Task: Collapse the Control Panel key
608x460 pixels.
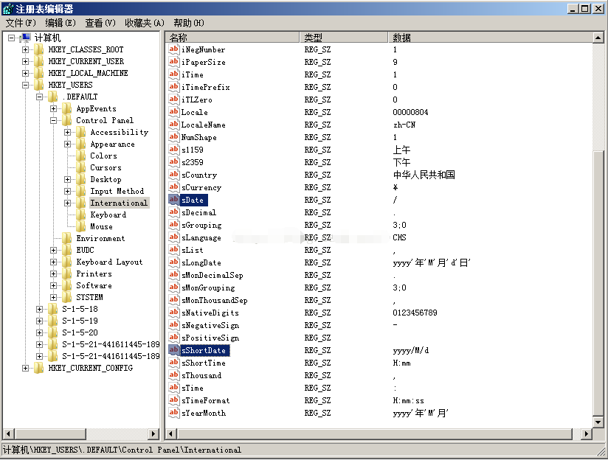Action: click(54, 120)
